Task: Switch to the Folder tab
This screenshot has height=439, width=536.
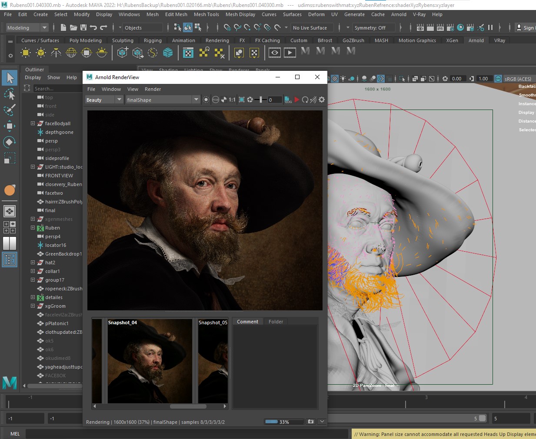Action: point(276,322)
